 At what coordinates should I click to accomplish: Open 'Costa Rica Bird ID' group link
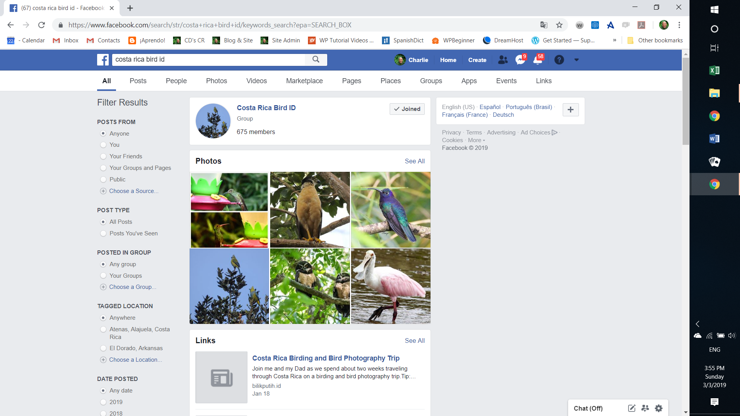(266, 108)
